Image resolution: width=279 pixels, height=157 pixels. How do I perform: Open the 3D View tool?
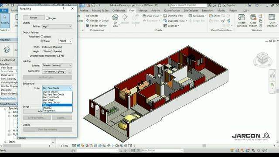115,20
